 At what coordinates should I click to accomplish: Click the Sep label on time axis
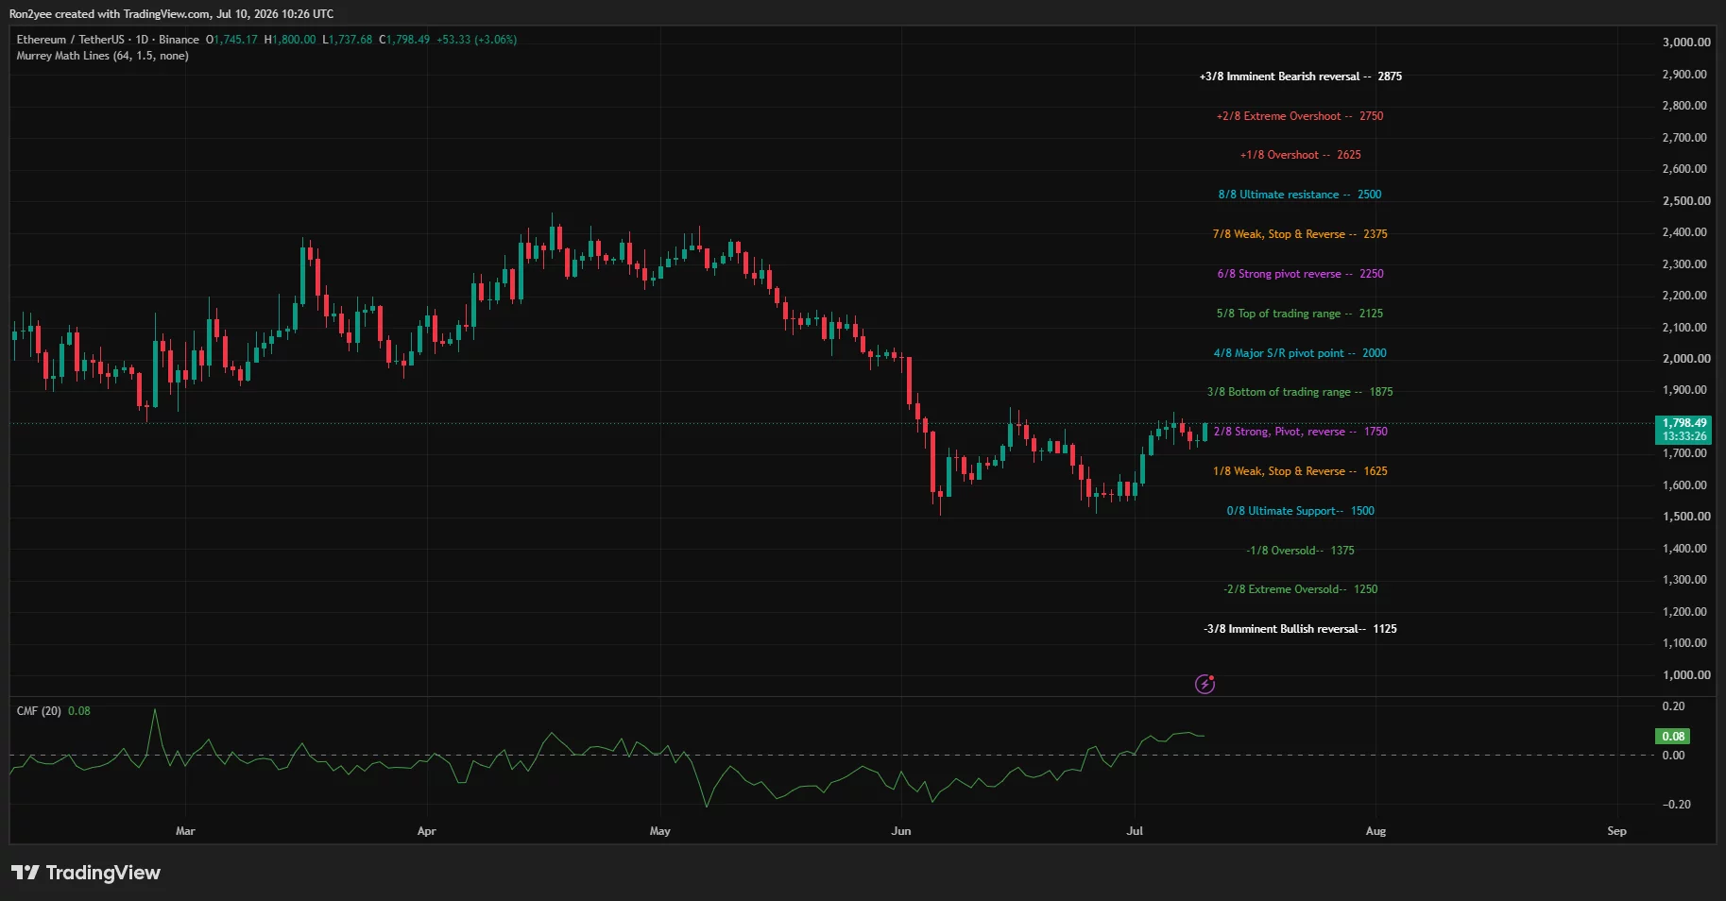(x=1617, y=831)
